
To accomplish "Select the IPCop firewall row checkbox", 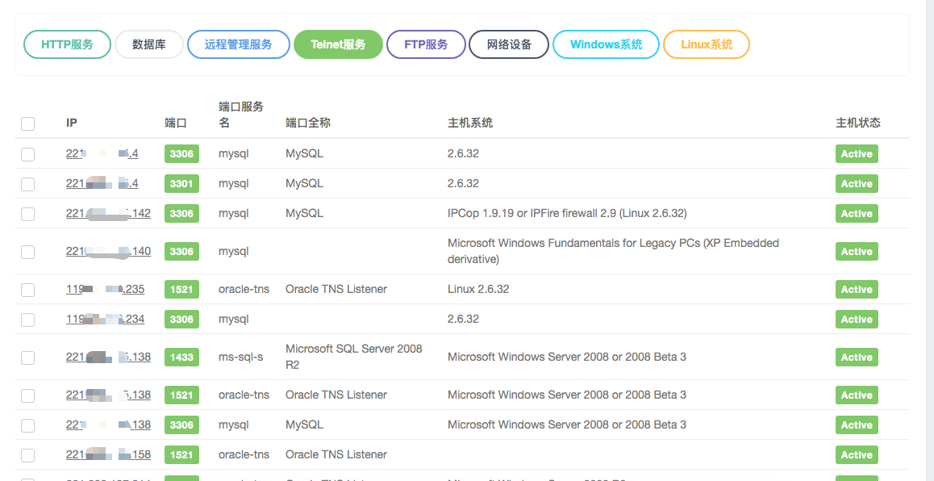I will (x=28, y=214).
